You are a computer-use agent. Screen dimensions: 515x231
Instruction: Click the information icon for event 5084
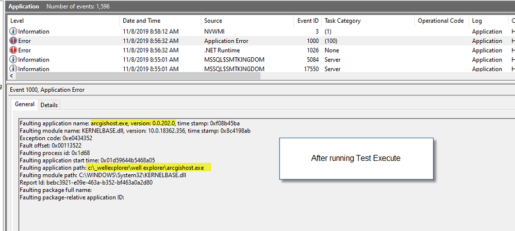(13, 59)
